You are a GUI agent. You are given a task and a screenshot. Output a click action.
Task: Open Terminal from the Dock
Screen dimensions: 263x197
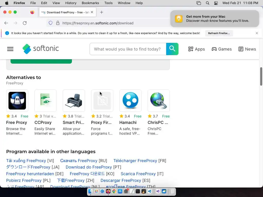pos(138,191)
